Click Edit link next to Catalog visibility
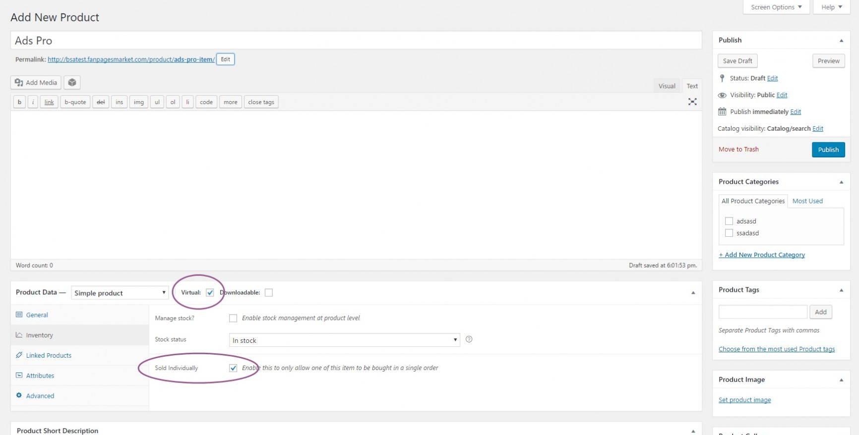The width and height of the screenshot is (859, 435). click(x=818, y=128)
